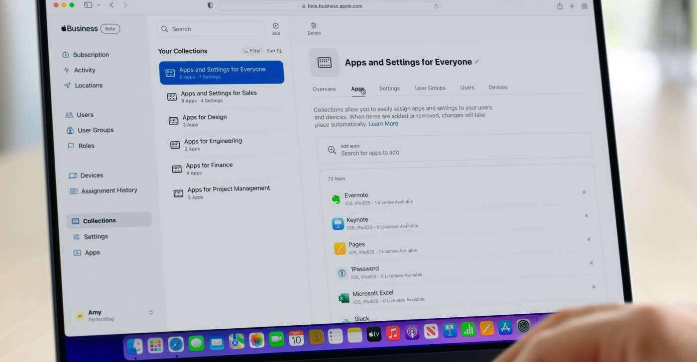The height and width of the screenshot is (362, 697).
Task: Toggle the Safari sidebar
Action: tap(88, 5)
